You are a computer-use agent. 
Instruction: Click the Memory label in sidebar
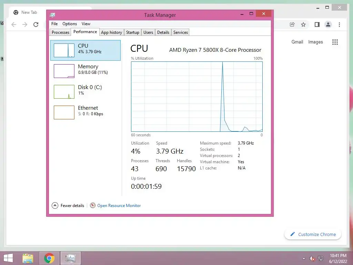pos(88,67)
